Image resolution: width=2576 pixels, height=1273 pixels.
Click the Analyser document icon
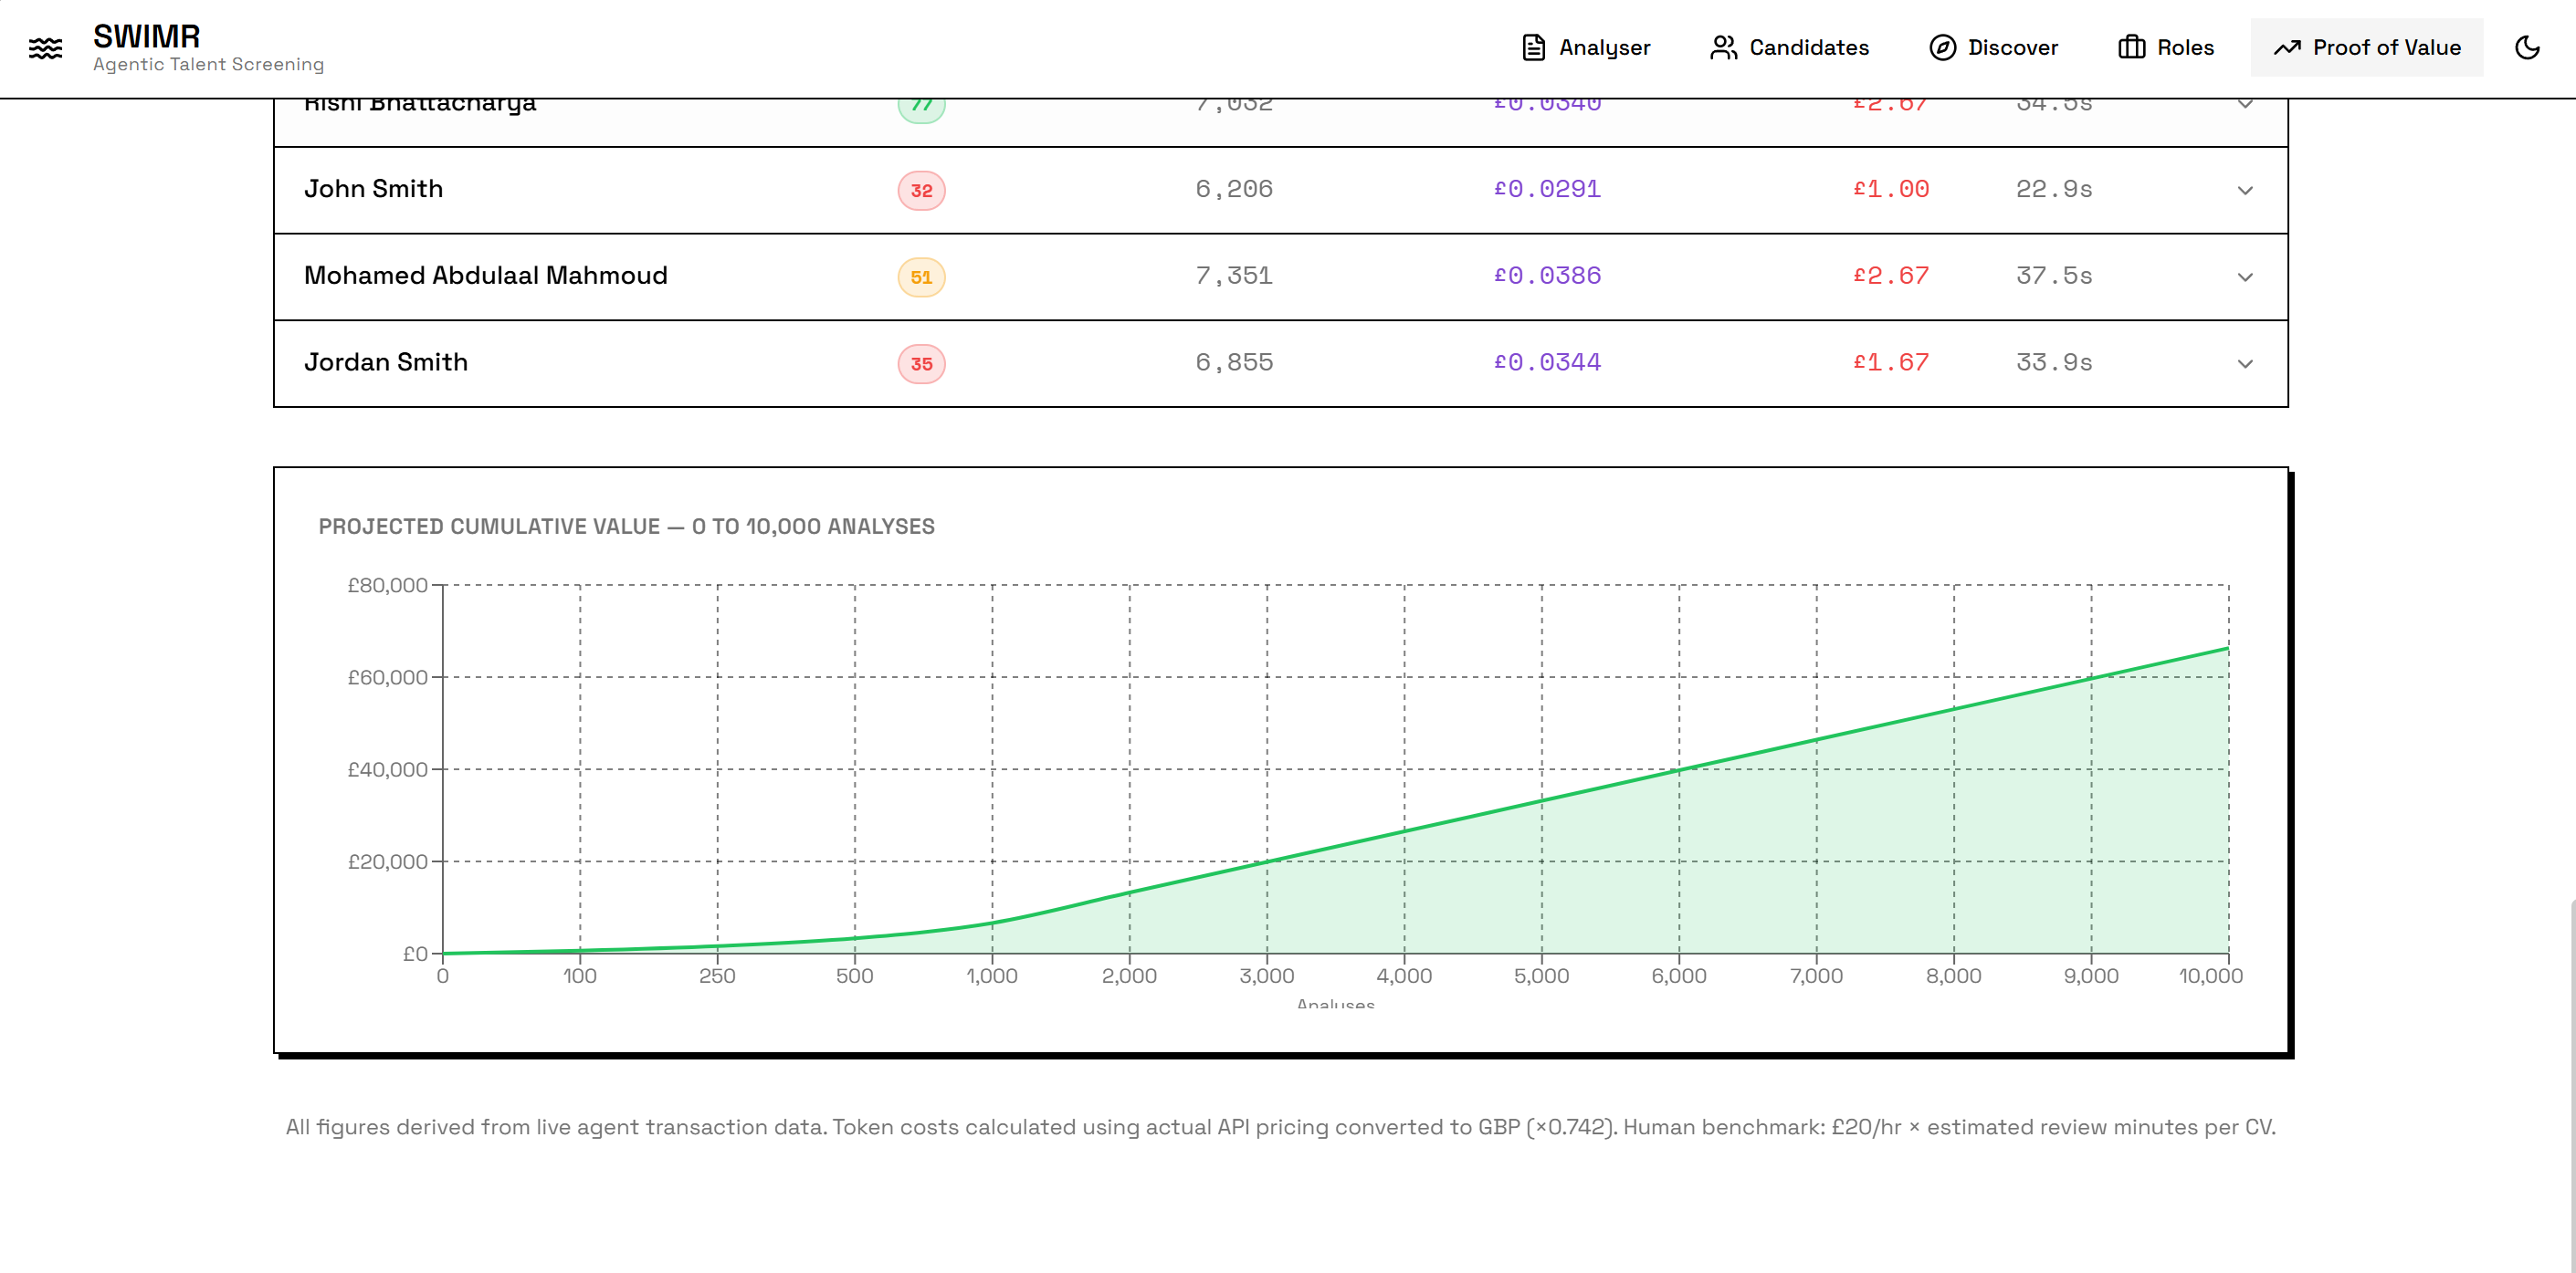[x=1533, y=48]
